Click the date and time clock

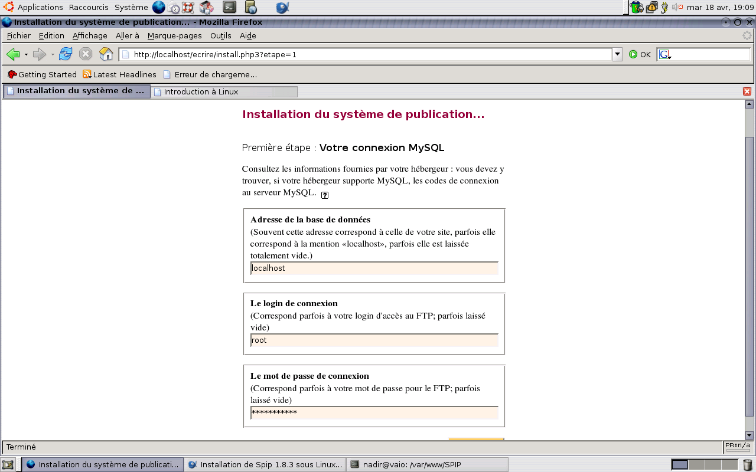[720, 7]
